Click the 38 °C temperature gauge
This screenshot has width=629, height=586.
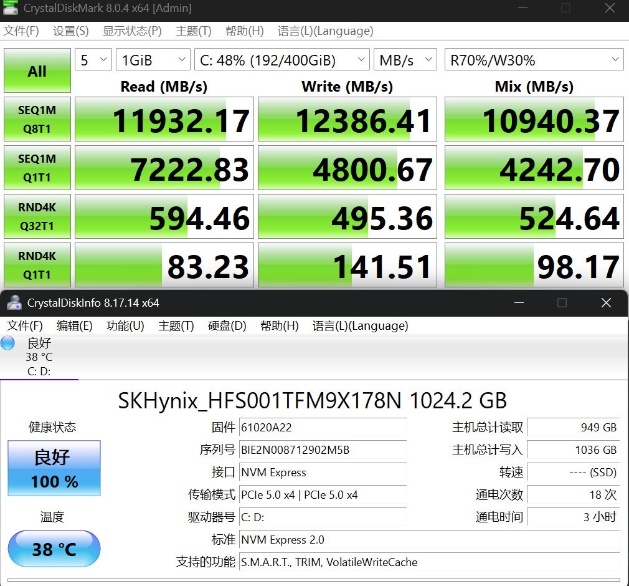tap(54, 549)
